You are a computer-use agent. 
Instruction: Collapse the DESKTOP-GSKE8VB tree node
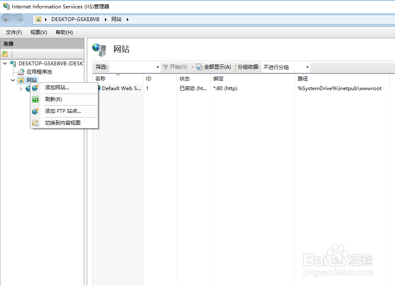(5, 64)
